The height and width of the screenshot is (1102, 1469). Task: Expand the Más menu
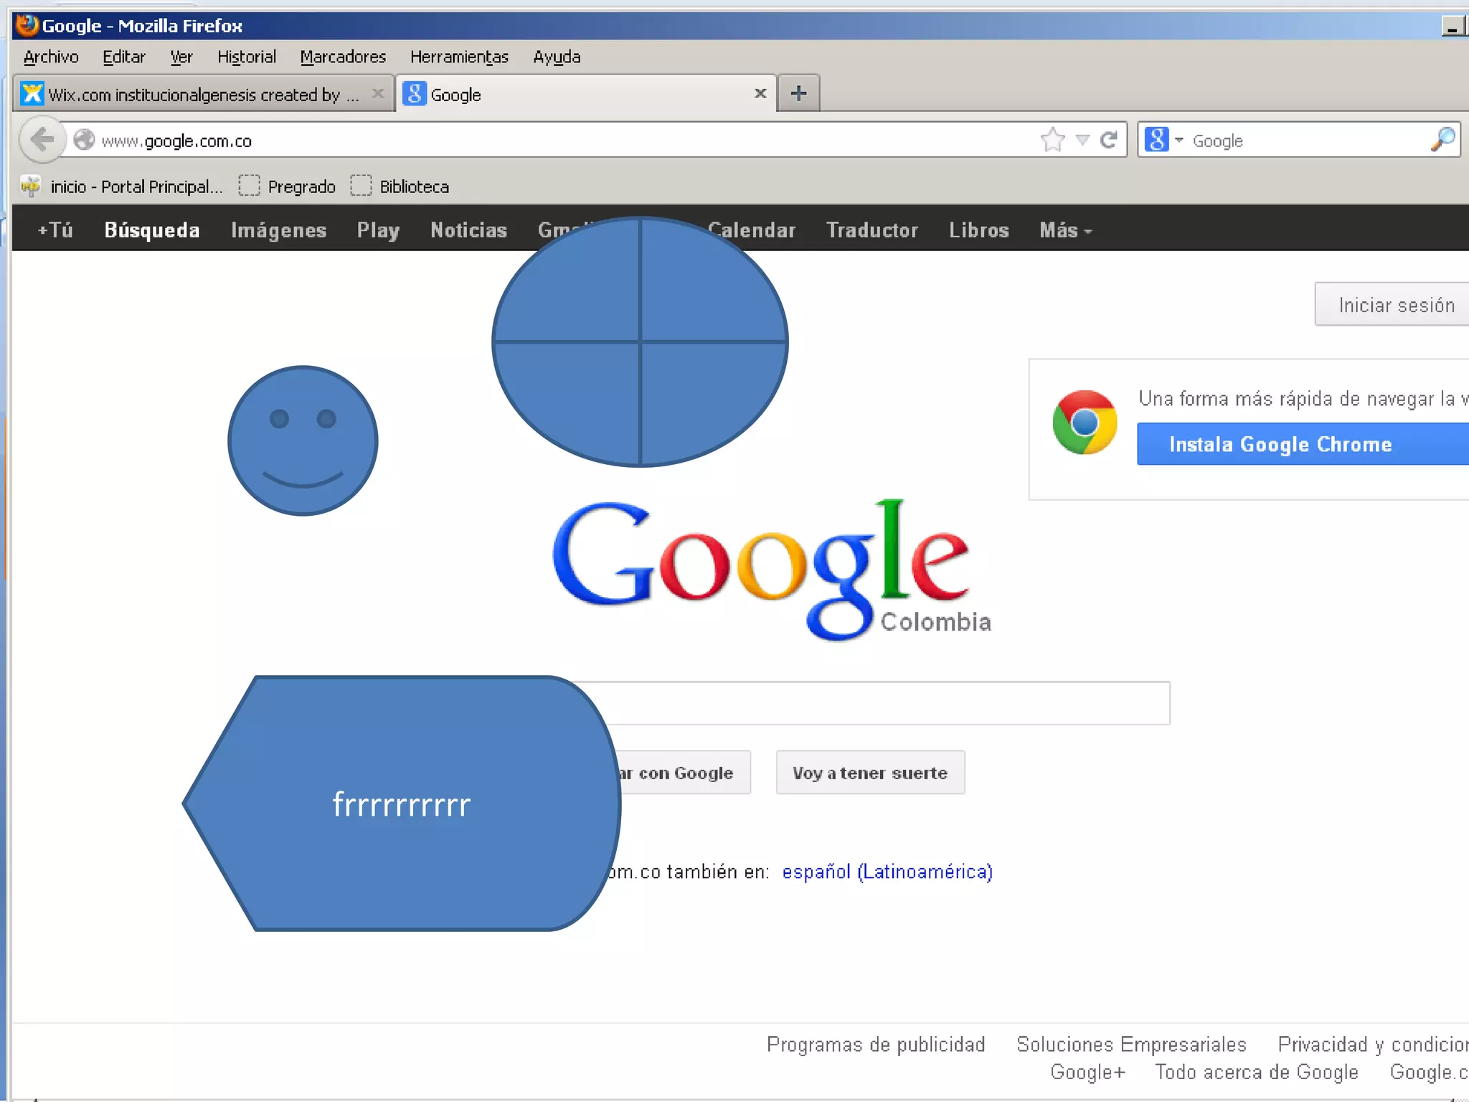click(x=1065, y=230)
